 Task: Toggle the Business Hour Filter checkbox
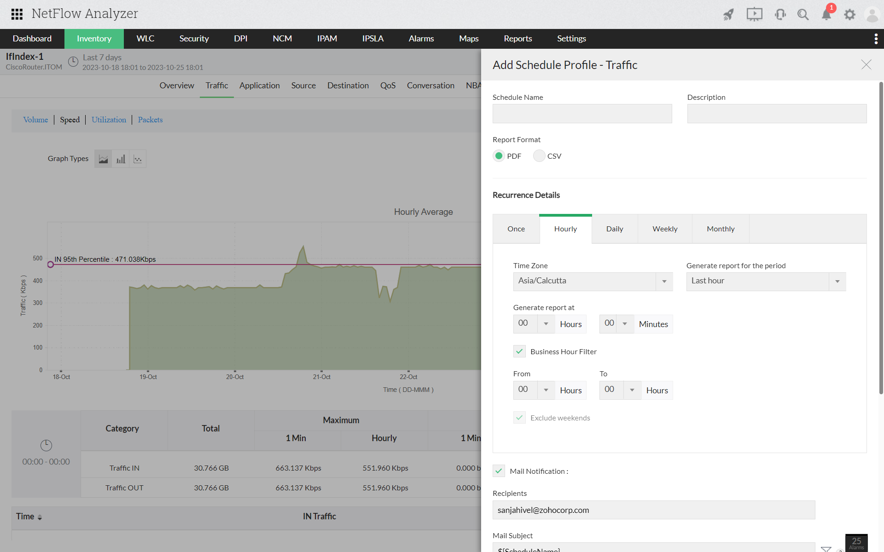(x=519, y=351)
